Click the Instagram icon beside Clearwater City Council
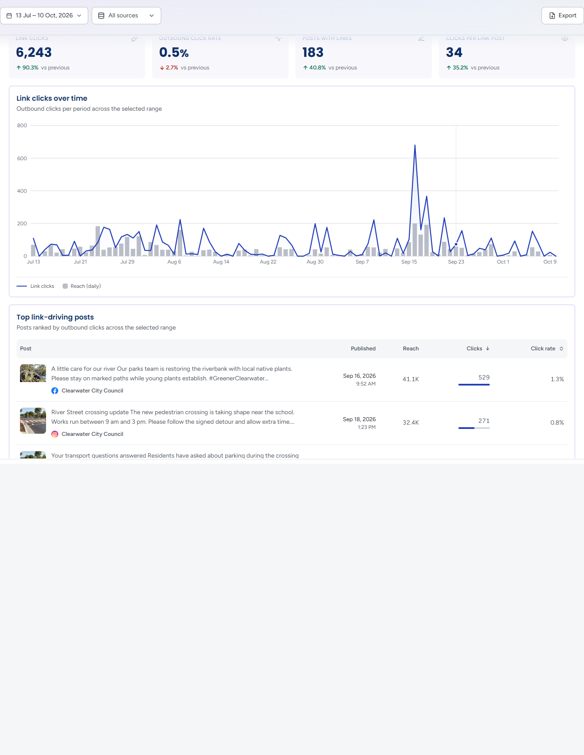This screenshot has width=584, height=755. pos(55,434)
